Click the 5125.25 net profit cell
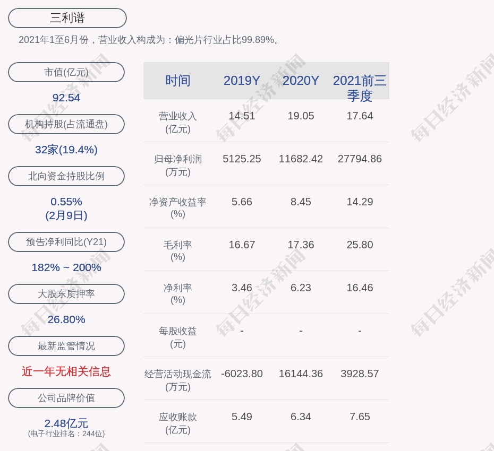 (242, 159)
